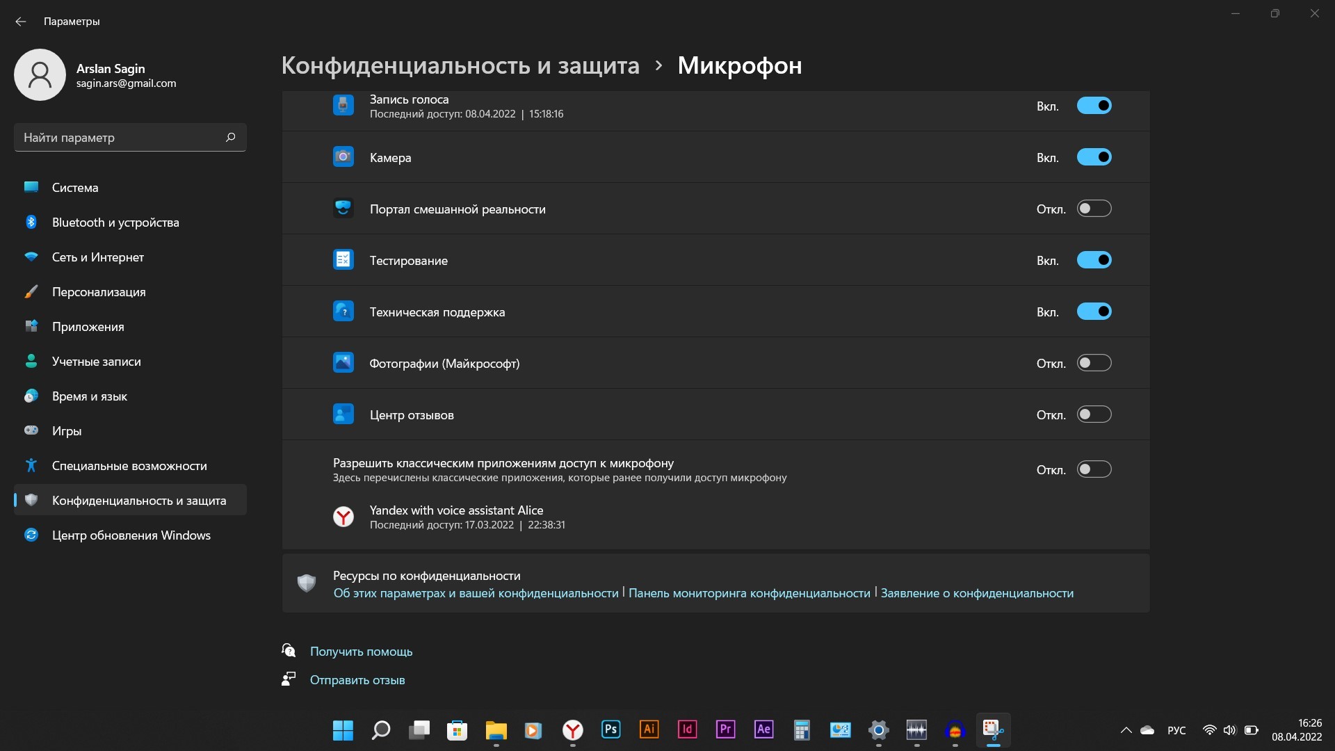
Task: Click Получить помощь link
Action: click(x=361, y=652)
